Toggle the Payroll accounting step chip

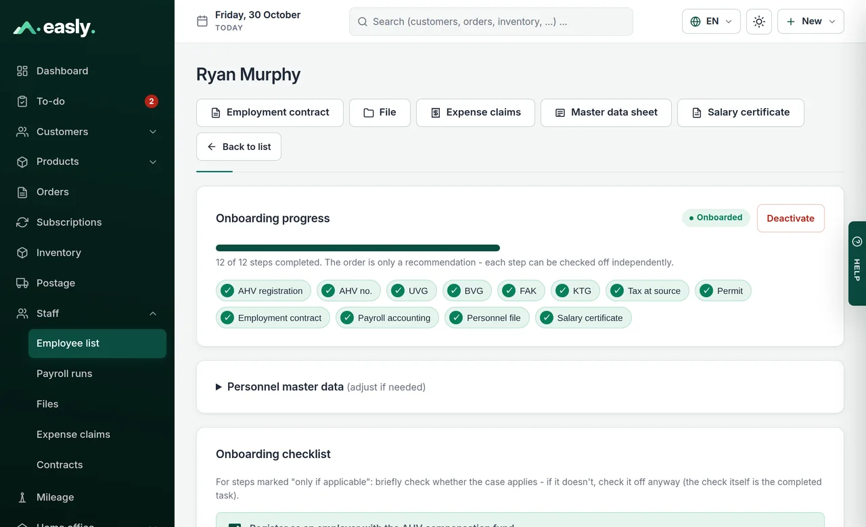coord(387,318)
